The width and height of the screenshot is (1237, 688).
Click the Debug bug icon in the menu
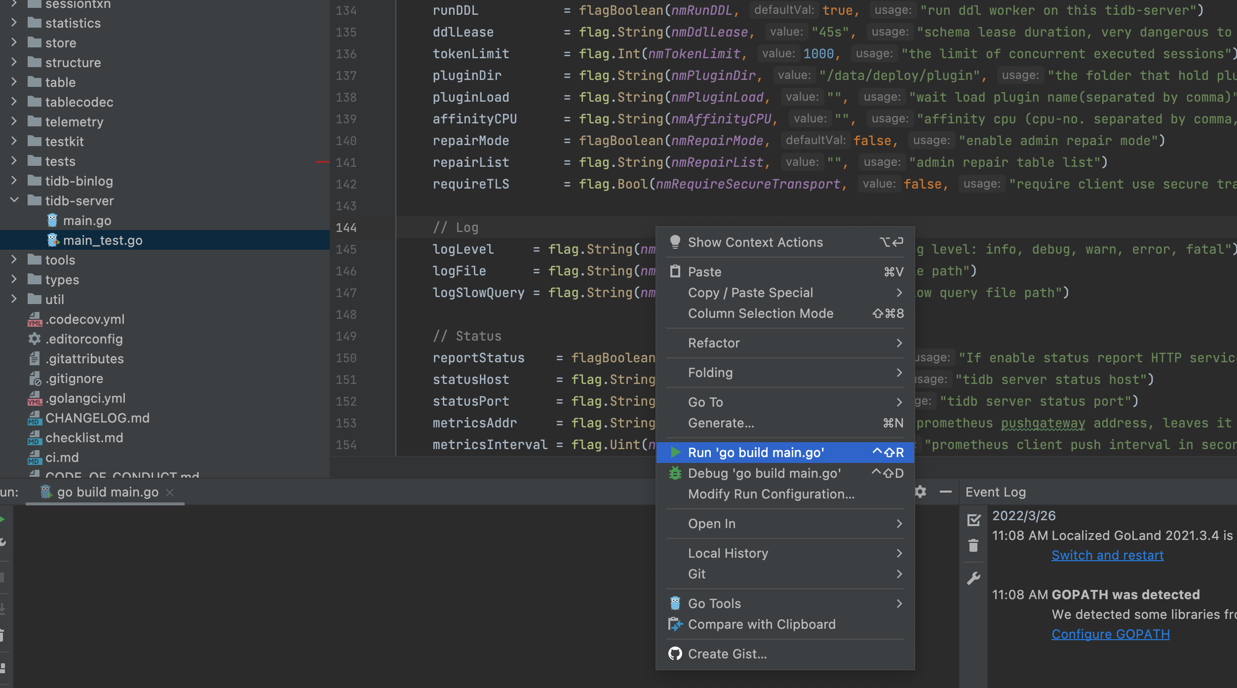675,473
